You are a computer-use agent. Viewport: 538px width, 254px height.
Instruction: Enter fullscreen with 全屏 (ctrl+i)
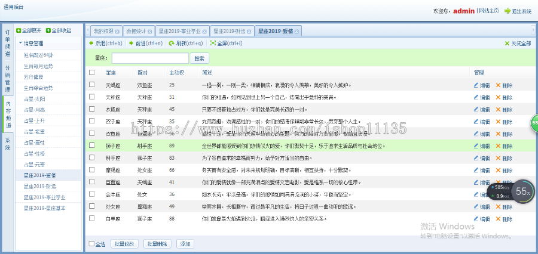(x=226, y=44)
